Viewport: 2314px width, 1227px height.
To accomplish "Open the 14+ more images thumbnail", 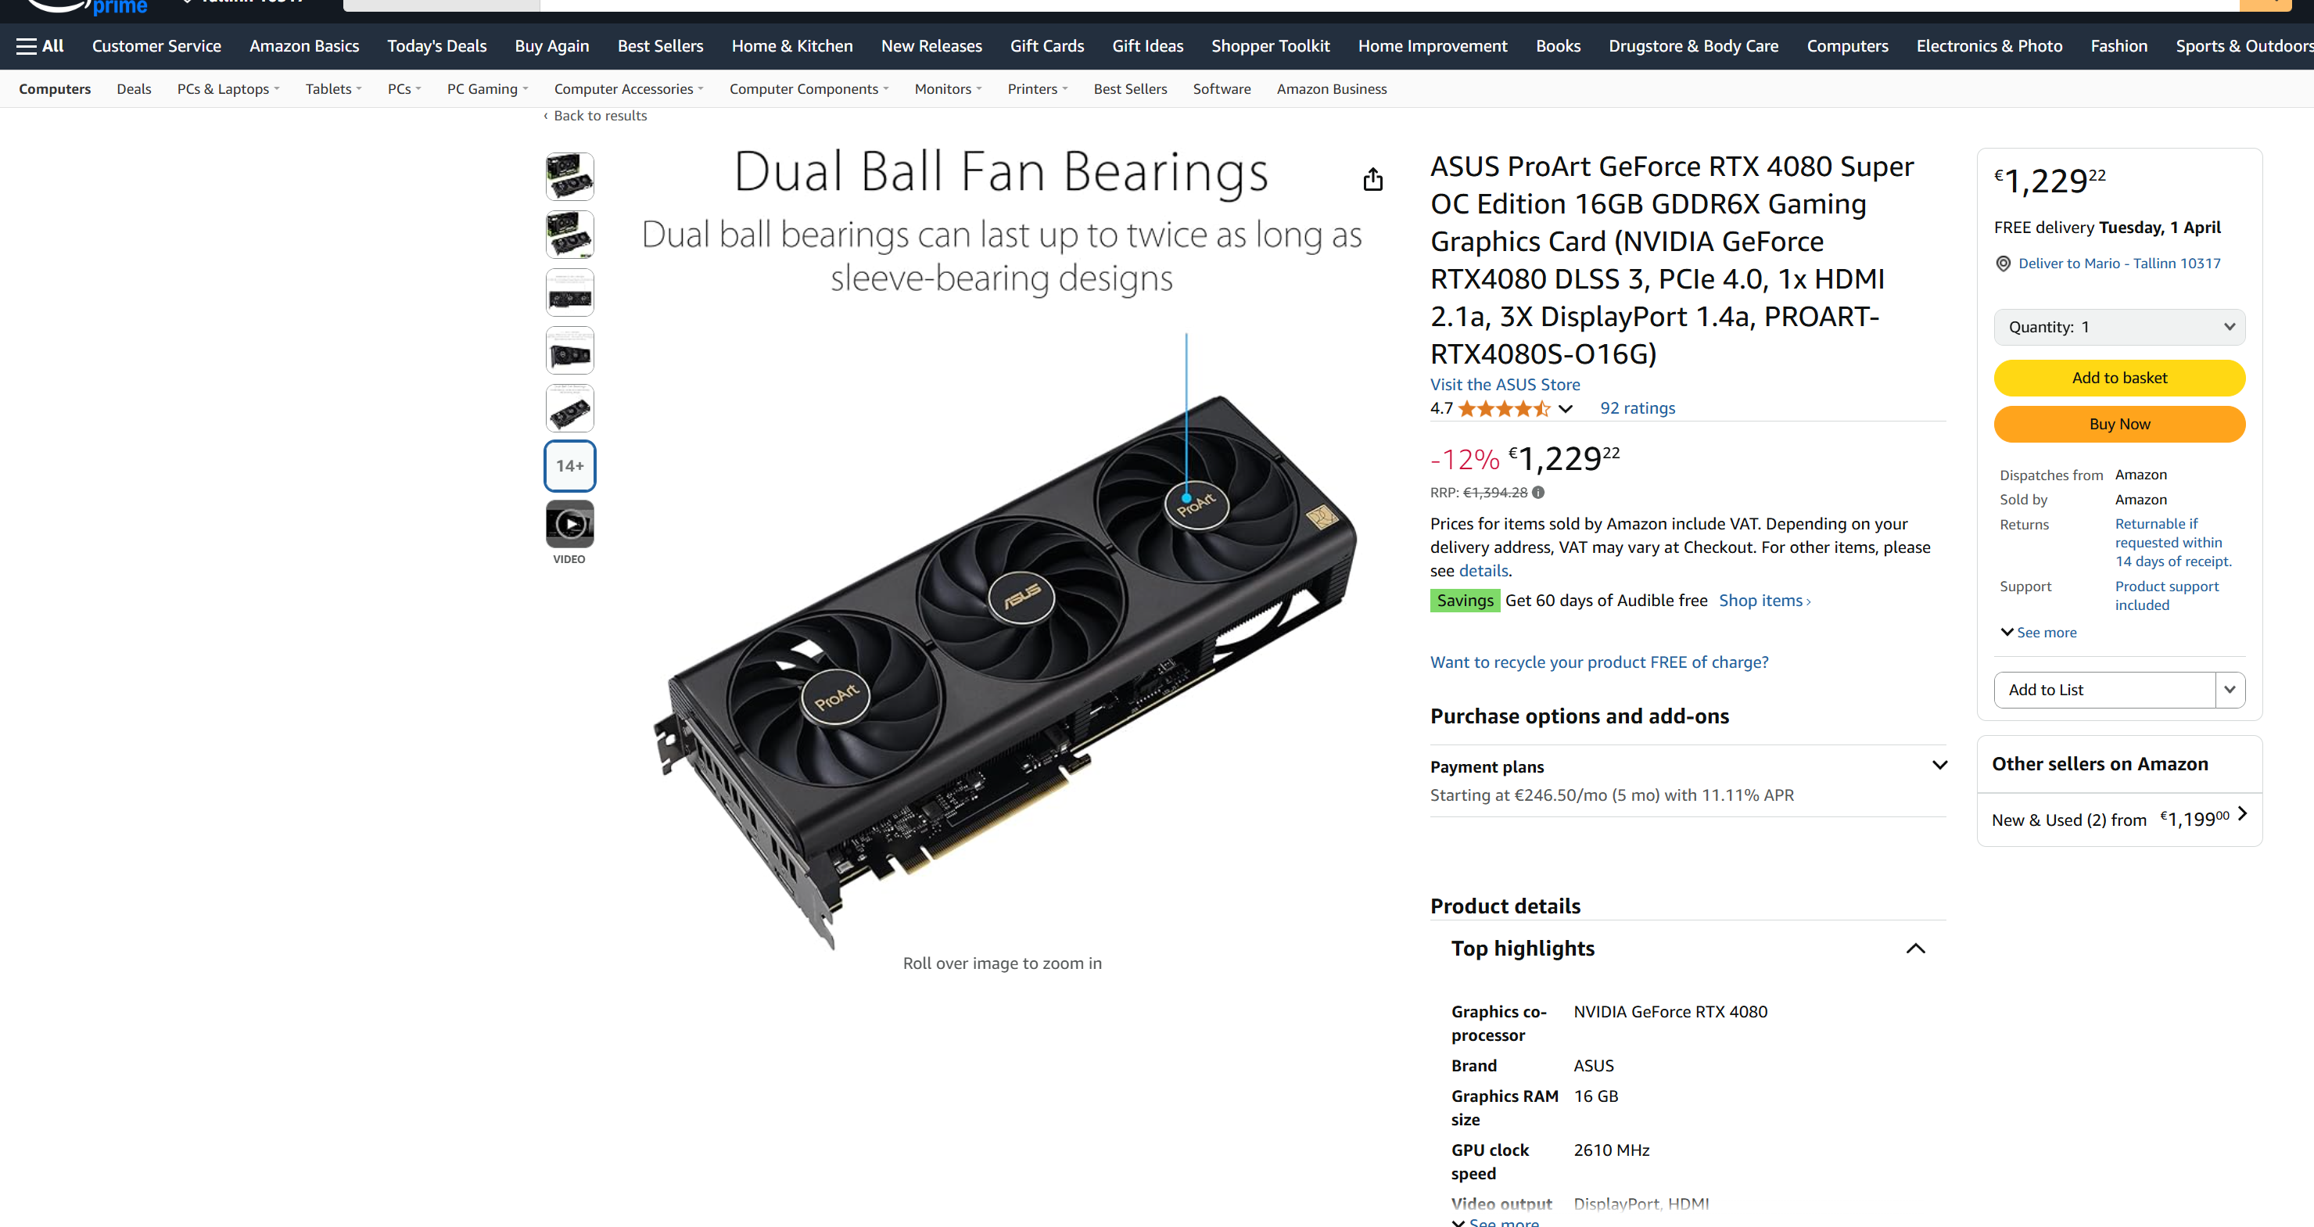I will tap(569, 465).
